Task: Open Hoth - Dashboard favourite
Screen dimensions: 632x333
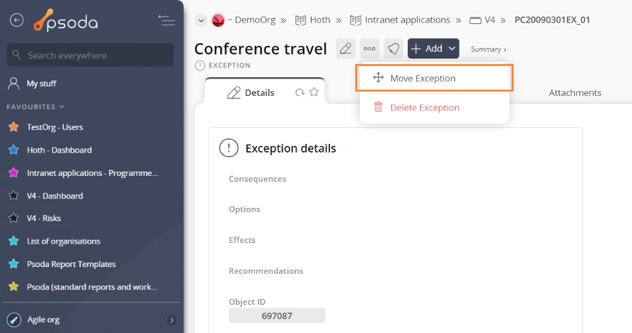Action: click(59, 150)
